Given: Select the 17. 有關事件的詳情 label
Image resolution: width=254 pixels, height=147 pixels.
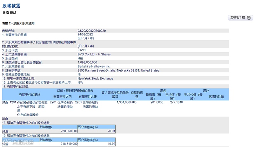Looking at the screenshot, I should coord(15,87).
